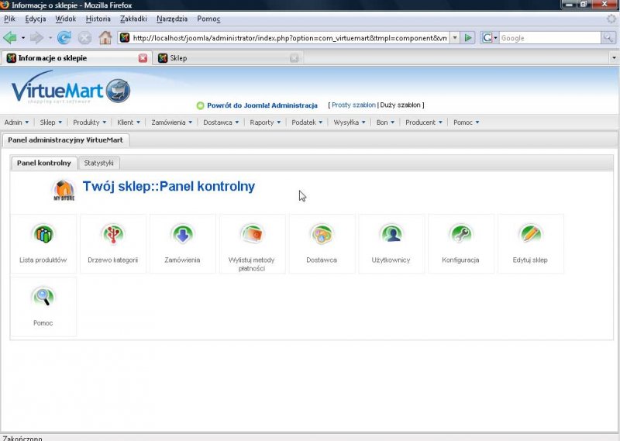Open the Raporty dropdown menu
The height and width of the screenshot is (441, 620).
(x=264, y=122)
